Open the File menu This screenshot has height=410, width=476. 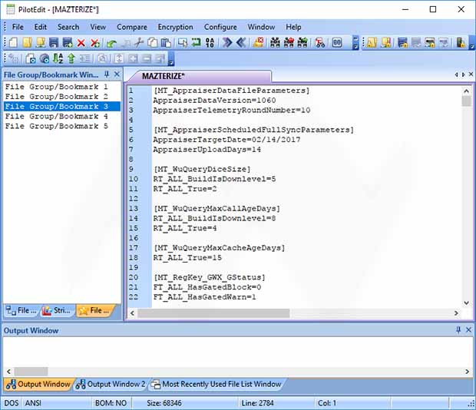[18, 27]
